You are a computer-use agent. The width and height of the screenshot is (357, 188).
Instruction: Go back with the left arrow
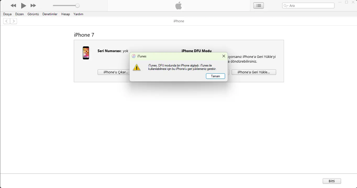click(x=7, y=21)
